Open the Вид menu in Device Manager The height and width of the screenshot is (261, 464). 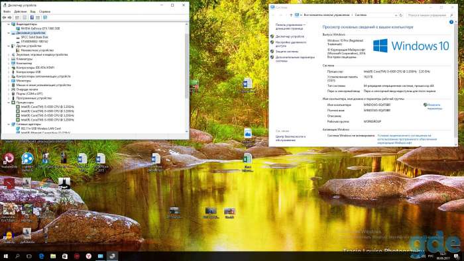pos(33,11)
